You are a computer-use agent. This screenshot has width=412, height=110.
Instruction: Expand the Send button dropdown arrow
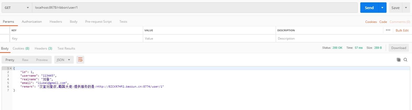click(x=382, y=8)
